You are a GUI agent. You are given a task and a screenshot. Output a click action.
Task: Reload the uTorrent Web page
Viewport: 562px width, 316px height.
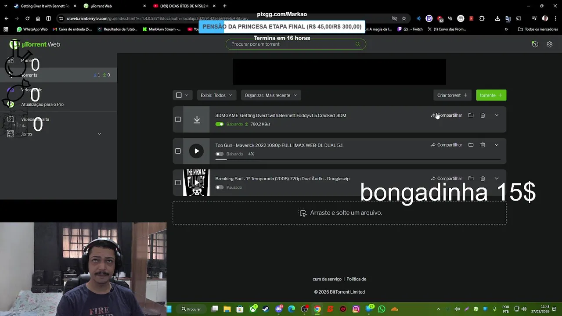27,18
